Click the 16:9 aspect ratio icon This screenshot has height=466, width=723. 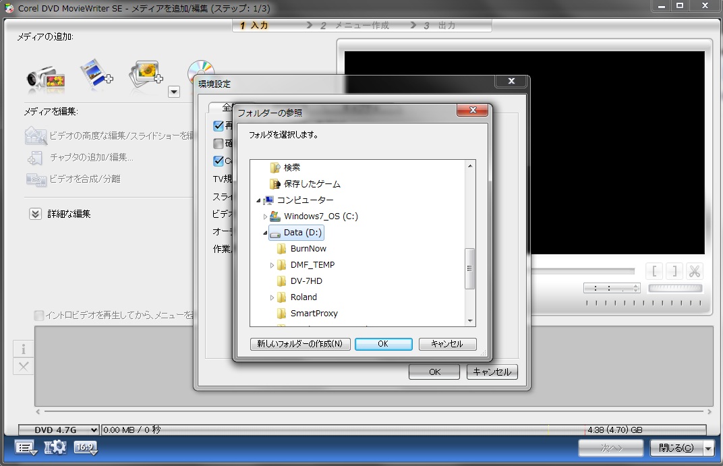click(x=86, y=448)
